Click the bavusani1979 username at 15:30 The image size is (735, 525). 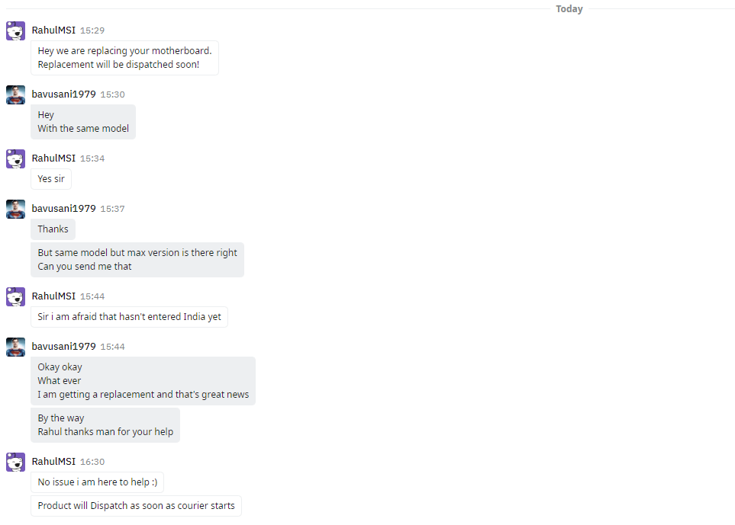[x=64, y=94]
